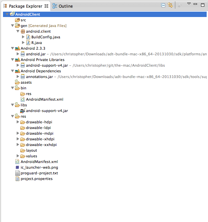Select the project.properties file name
208x222 pixels.
(37, 179)
